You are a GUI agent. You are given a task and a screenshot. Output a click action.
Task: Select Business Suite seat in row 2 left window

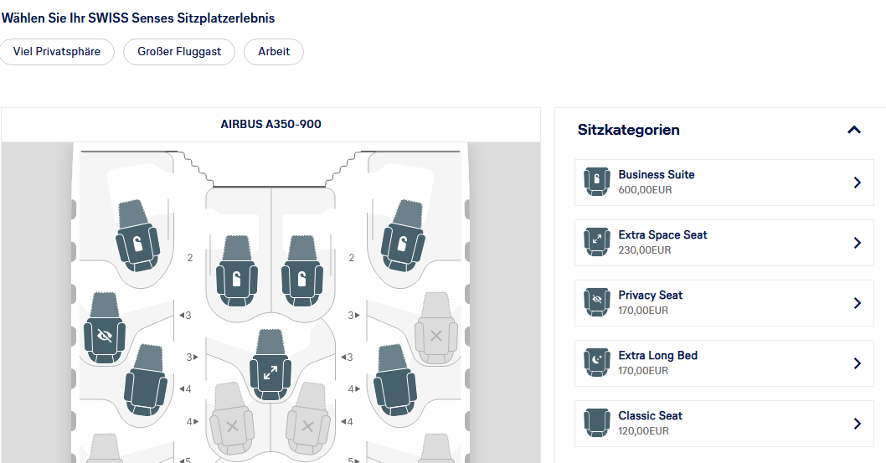137,237
